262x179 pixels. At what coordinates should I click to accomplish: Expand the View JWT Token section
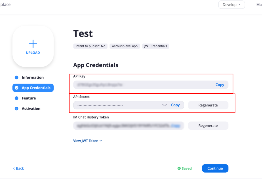pos(88,141)
